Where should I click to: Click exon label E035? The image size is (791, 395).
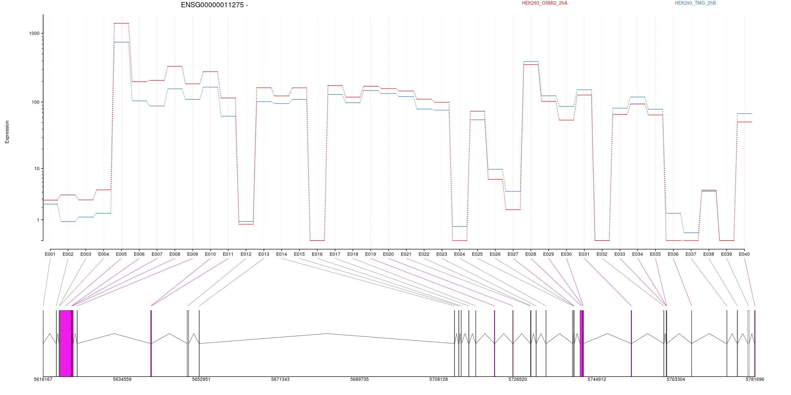point(655,254)
